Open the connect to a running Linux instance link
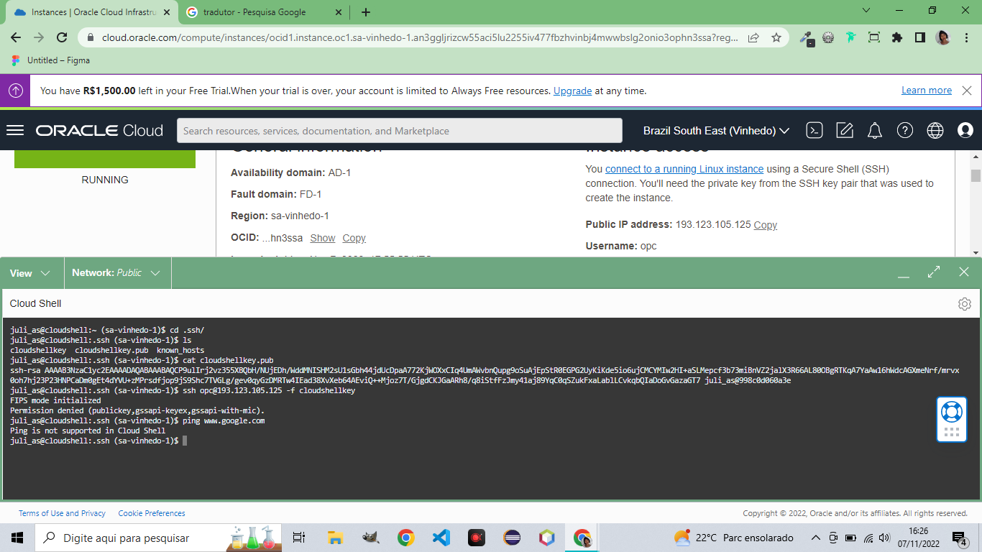Viewport: 982px width, 552px height. pos(684,169)
